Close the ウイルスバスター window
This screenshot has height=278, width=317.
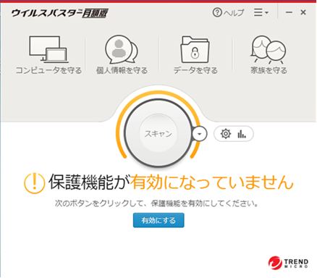pyautogui.click(x=303, y=12)
